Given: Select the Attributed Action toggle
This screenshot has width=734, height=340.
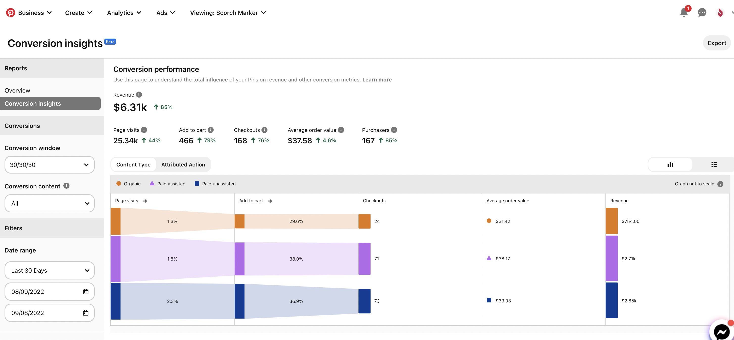Looking at the screenshot, I should pyautogui.click(x=183, y=164).
